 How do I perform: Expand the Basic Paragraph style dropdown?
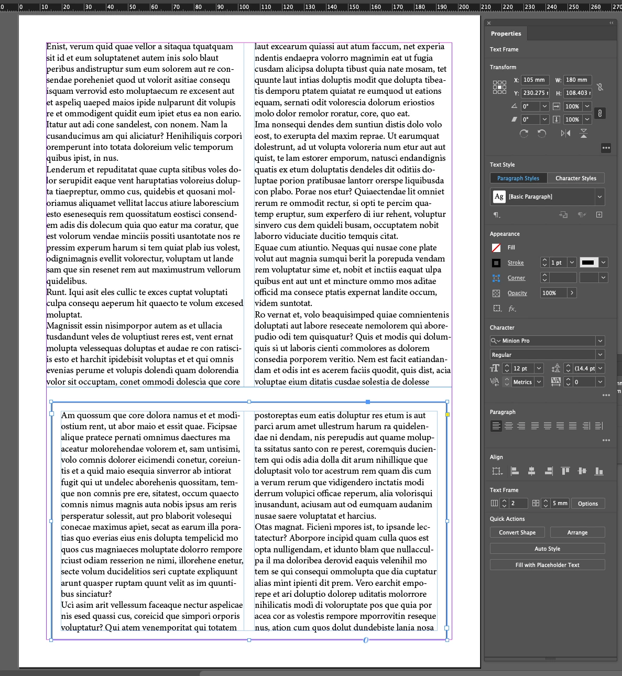click(599, 197)
